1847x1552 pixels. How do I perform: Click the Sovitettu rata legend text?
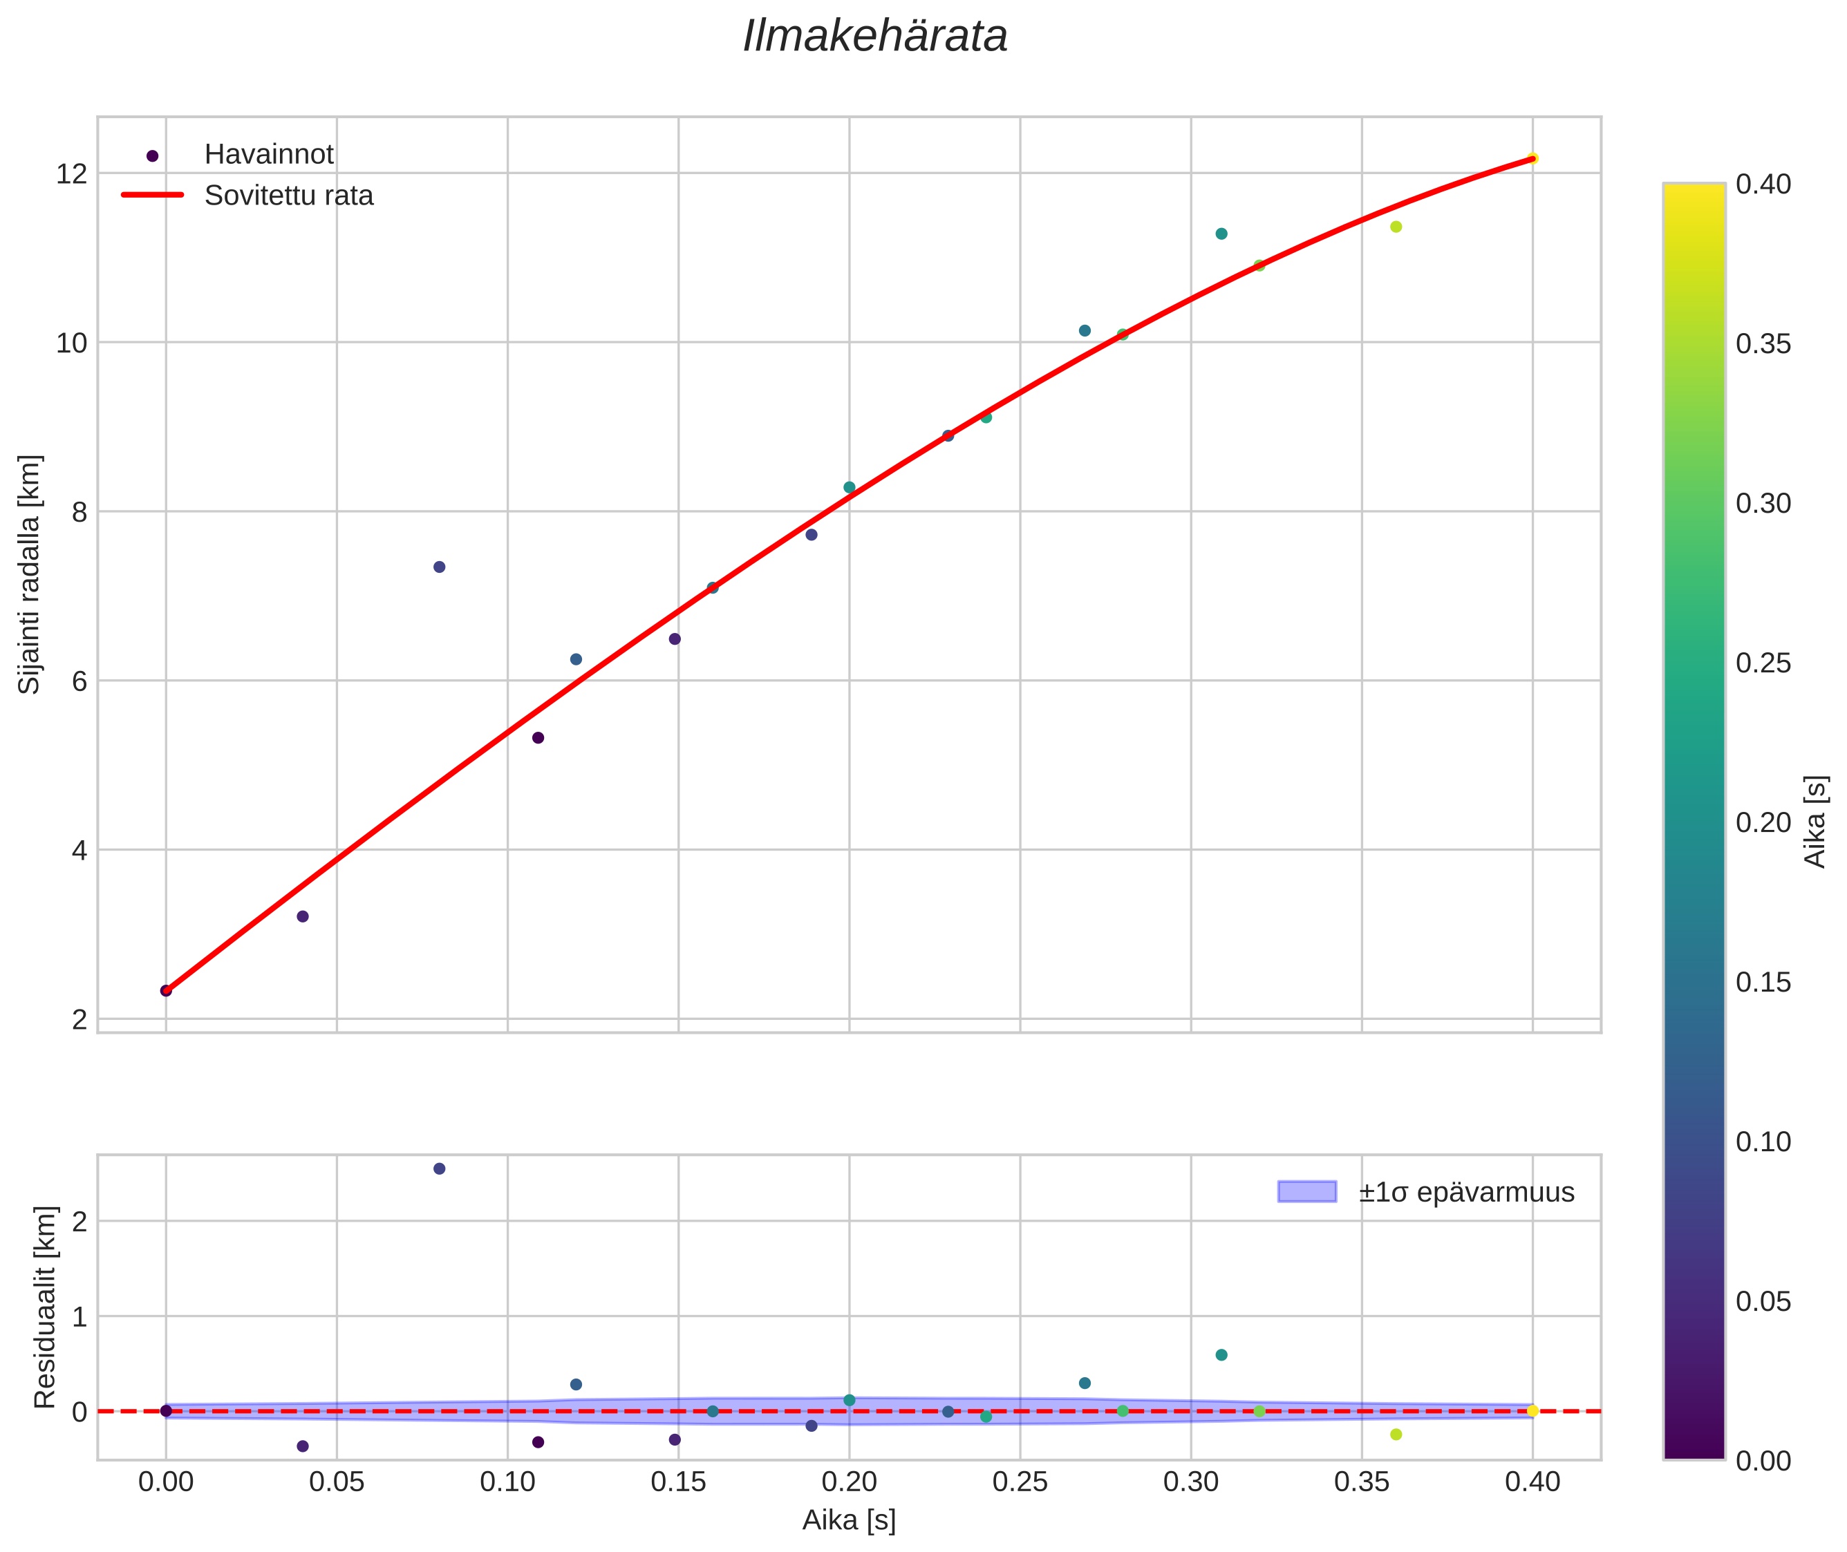pyautogui.click(x=289, y=196)
